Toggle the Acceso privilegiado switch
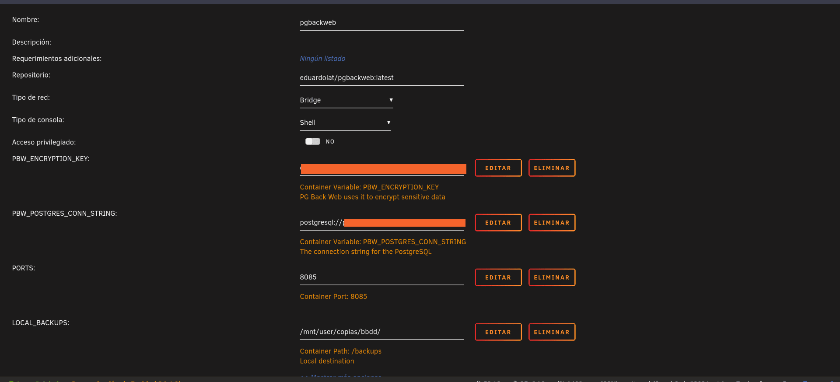 pyautogui.click(x=313, y=141)
